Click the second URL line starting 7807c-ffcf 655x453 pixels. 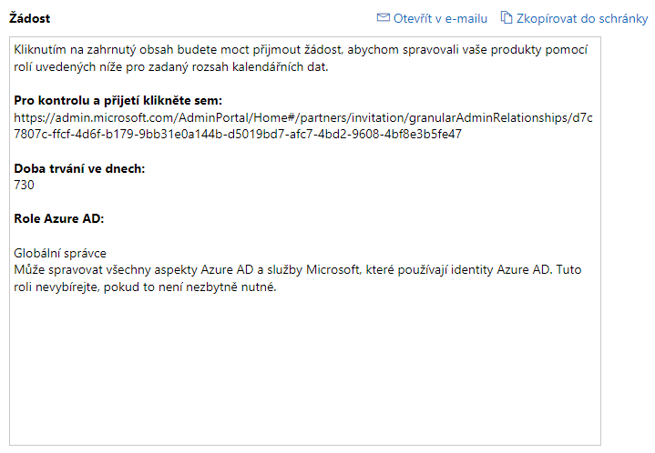click(238, 134)
